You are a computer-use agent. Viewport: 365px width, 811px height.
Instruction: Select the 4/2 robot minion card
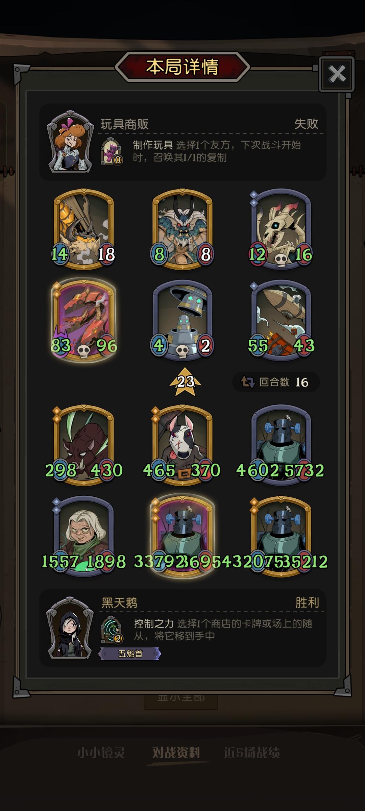tap(182, 320)
